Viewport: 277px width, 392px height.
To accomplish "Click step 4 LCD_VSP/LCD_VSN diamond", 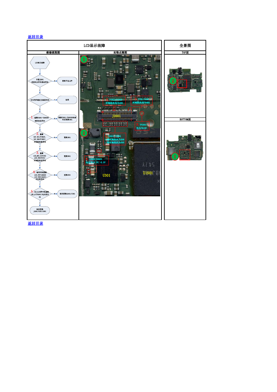I will coord(40,175).
